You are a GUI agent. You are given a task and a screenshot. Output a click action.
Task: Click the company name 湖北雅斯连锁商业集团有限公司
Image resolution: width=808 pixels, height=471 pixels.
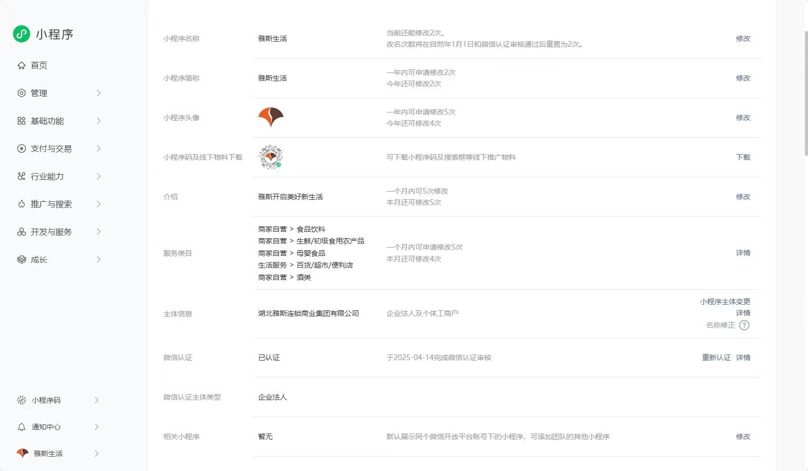pos(308,313)
